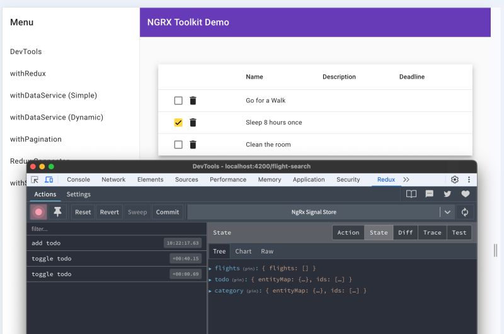The image size is (504, 334).
Task: Open withPagination menu link
Action: (x=36, y=139)
